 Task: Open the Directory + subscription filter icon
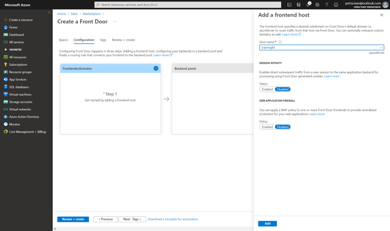[x=299, y=5]
